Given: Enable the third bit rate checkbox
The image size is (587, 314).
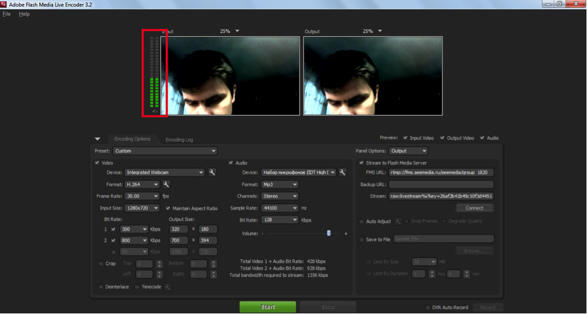Looking at the screenshot, I should 113,252.
